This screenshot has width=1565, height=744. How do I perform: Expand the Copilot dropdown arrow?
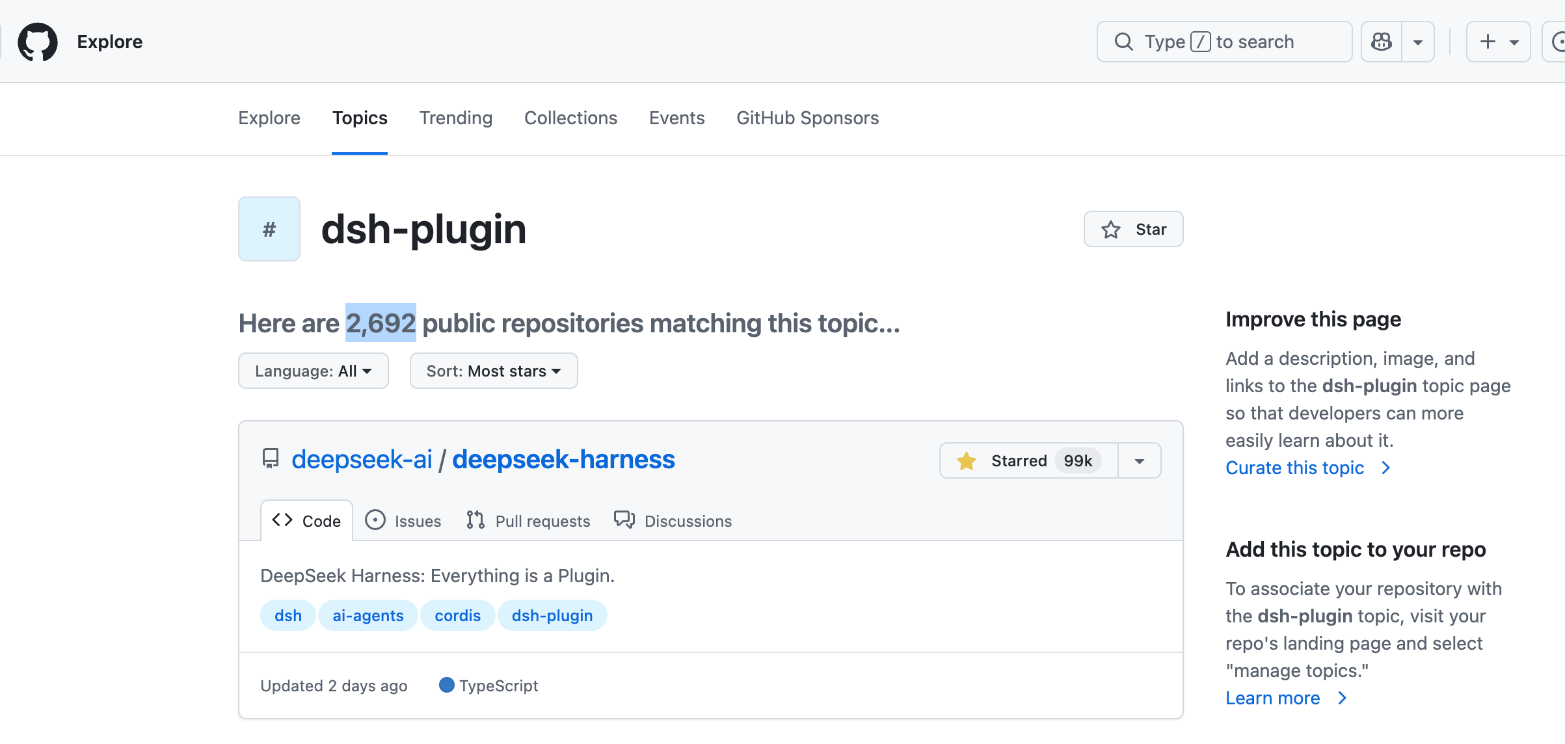(x=1418, y=42)
